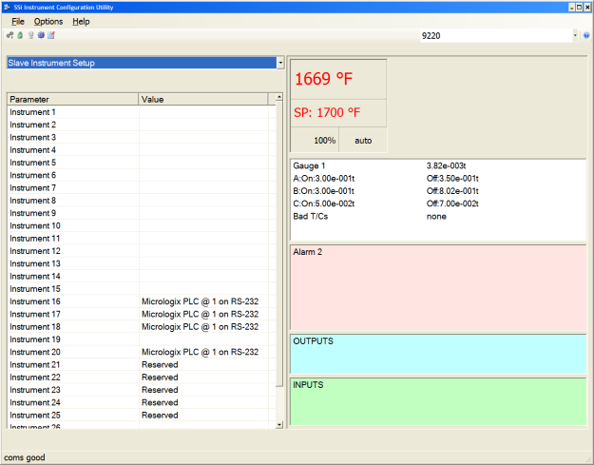Open the File menu
The width and height of the screenshot is (594, 465).
point(18,21)
